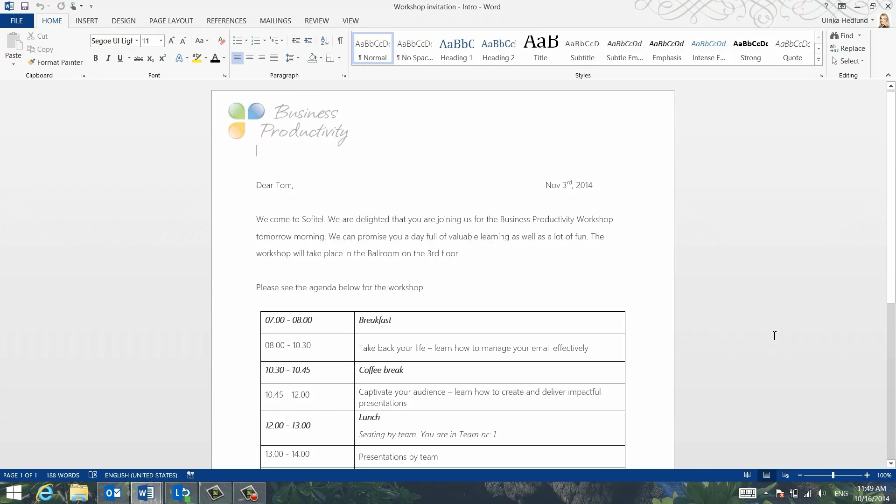This screenshot has width=896, height=504.
Task: Apply the Heading 1 style
Action: pos(456,49)
